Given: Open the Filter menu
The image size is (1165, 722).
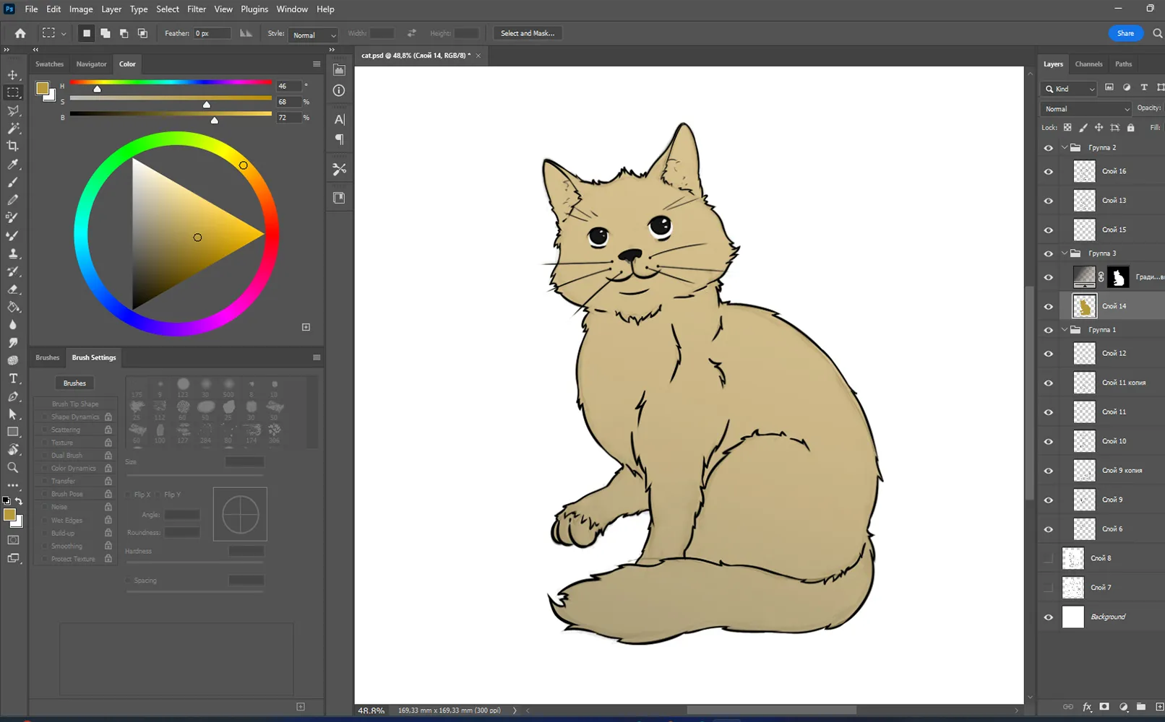Looking at the screenshot, I should [197, 9].
